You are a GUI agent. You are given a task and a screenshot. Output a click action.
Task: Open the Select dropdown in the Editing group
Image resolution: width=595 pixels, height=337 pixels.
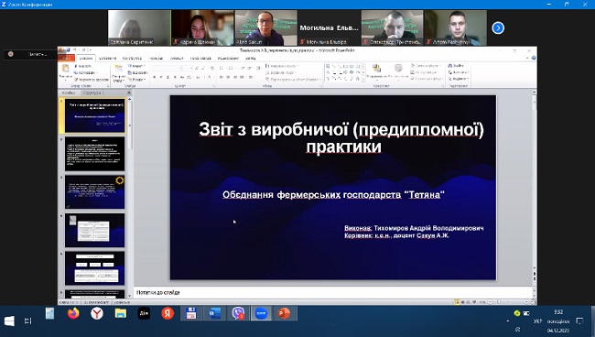tap(459, 79)
